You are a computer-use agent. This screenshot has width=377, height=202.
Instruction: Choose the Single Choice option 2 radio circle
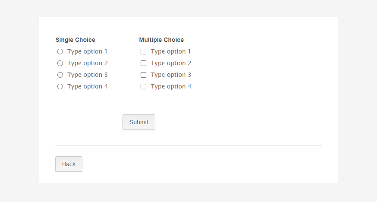coord(60,63)
